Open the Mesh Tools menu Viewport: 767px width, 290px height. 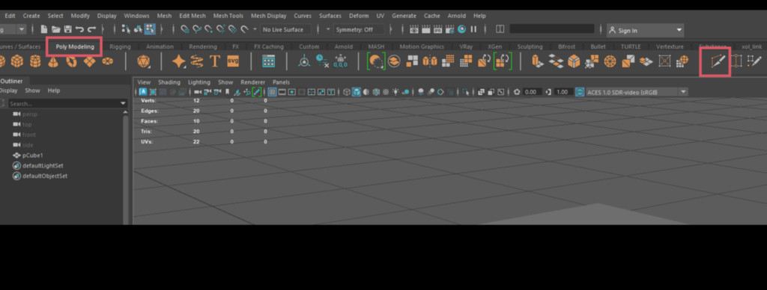228,16
